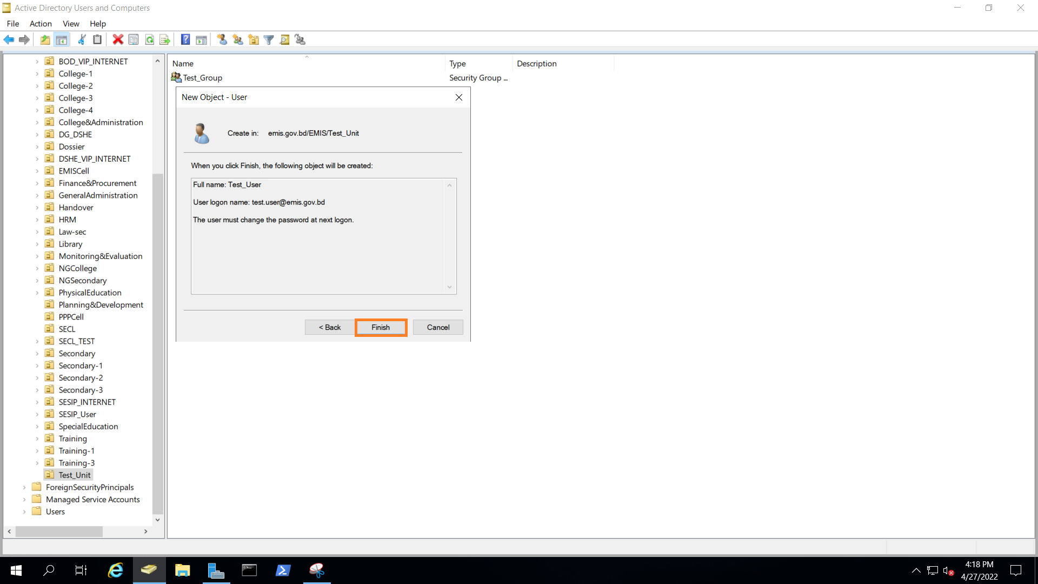The image size is (1038, 584).
Task: Expand the Managed Service Accounts node
Action: tap(24, 500)
